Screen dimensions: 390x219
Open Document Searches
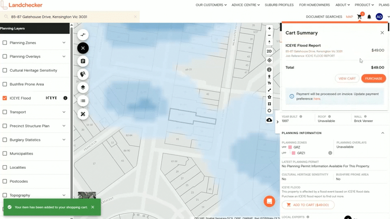pos(324,17)
